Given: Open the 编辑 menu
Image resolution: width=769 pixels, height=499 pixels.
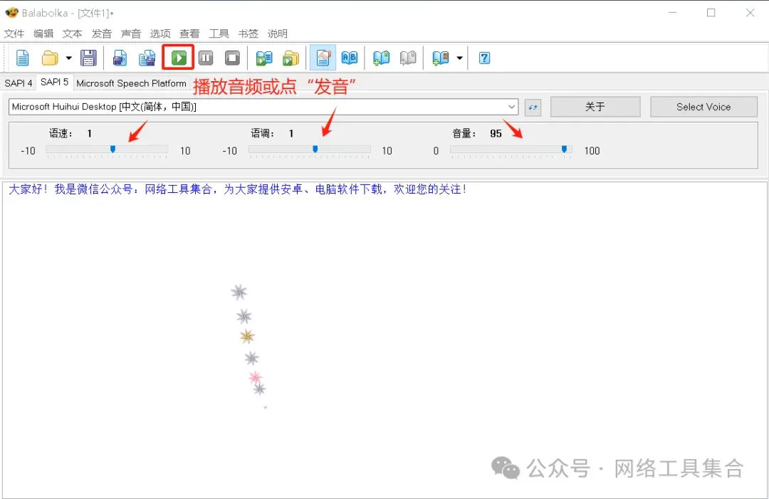Looking at the screenshot, I should click(x=43, y=33).
